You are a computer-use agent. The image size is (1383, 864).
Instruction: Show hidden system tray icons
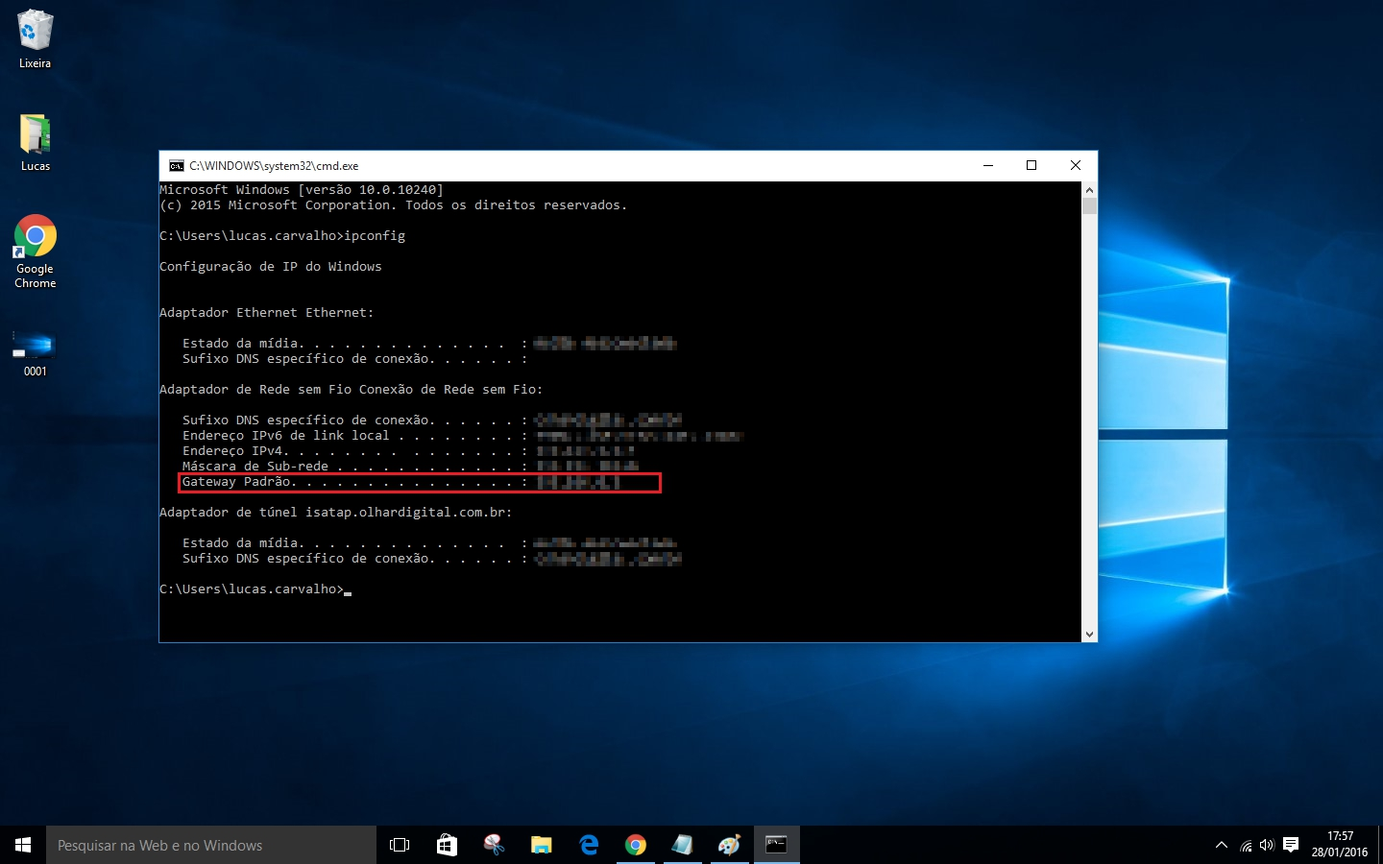(x=1221, y=845)
